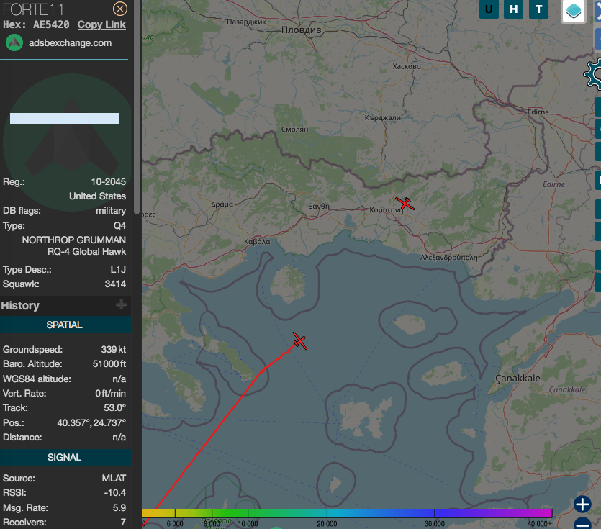The image size is (601, 529).
Task: Click the registration value 10-2045
Action: pyautogui.click(x=109, y=181)
